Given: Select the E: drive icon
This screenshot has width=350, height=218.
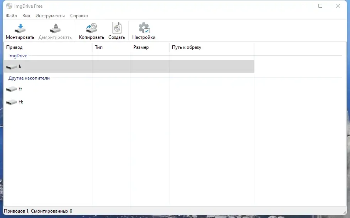Looking at the screenshot, I should point(12,89).
